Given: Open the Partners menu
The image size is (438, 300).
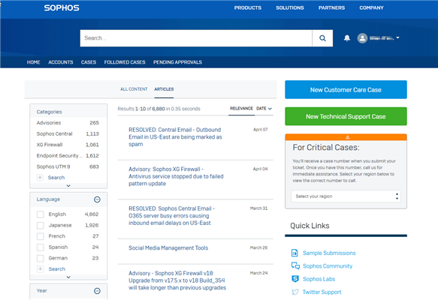Looking at the screenshot, I should coord(331,7).
